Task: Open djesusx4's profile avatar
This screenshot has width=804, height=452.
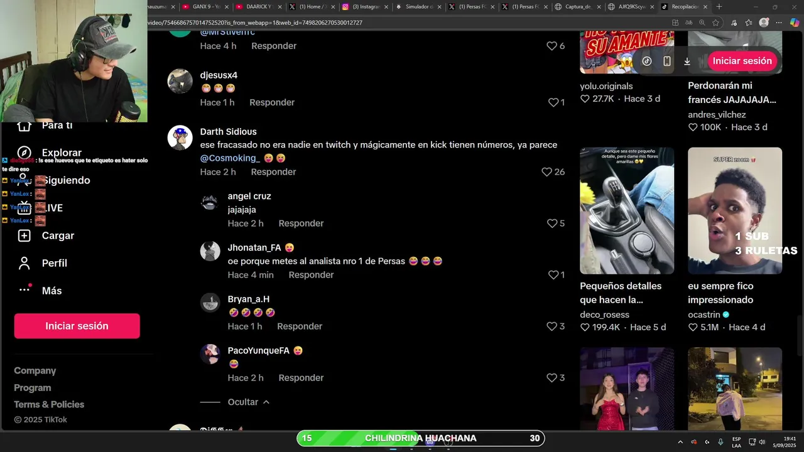Action: tap(180, 81)
